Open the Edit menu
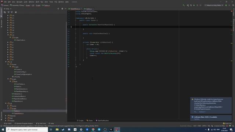The height and width of the screenshot is (132, 235). coord(9,2)
